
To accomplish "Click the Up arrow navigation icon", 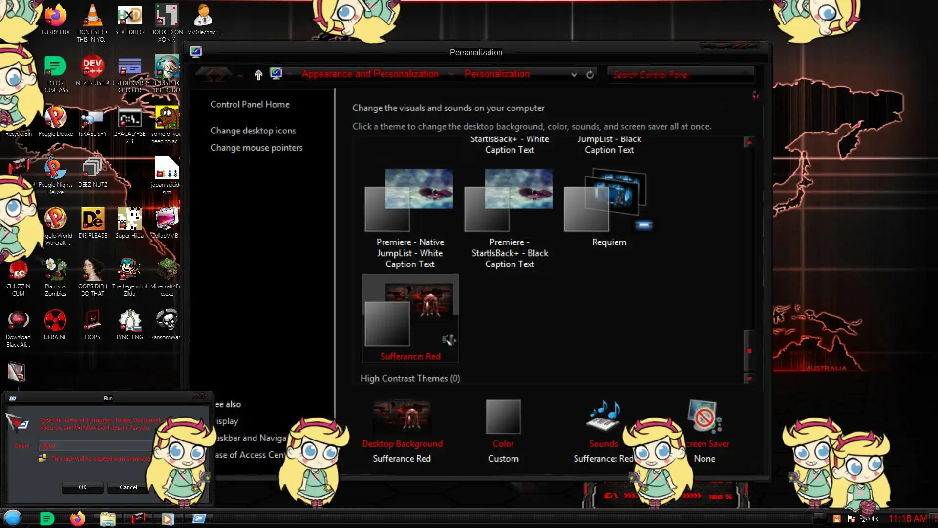I will point(258,74).
